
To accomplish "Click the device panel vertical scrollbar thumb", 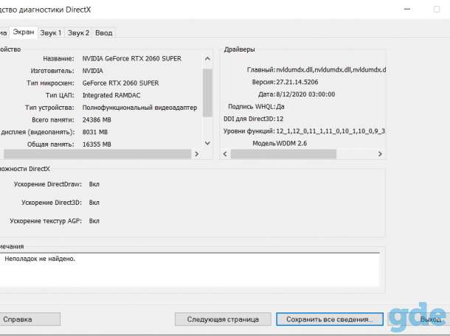I will click(207, 93).
